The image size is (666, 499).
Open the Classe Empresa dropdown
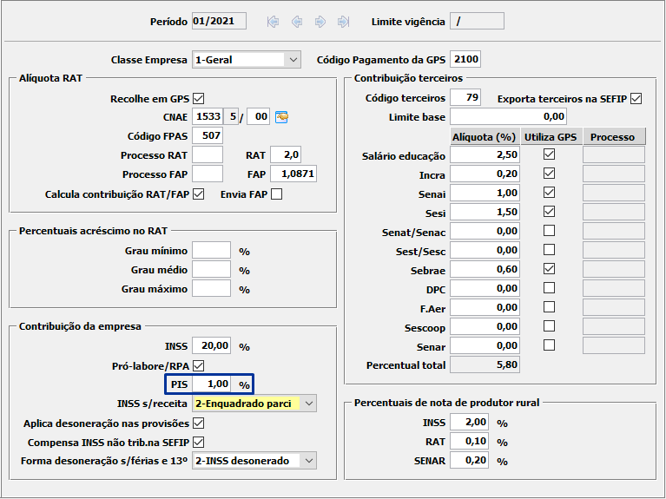291,60
